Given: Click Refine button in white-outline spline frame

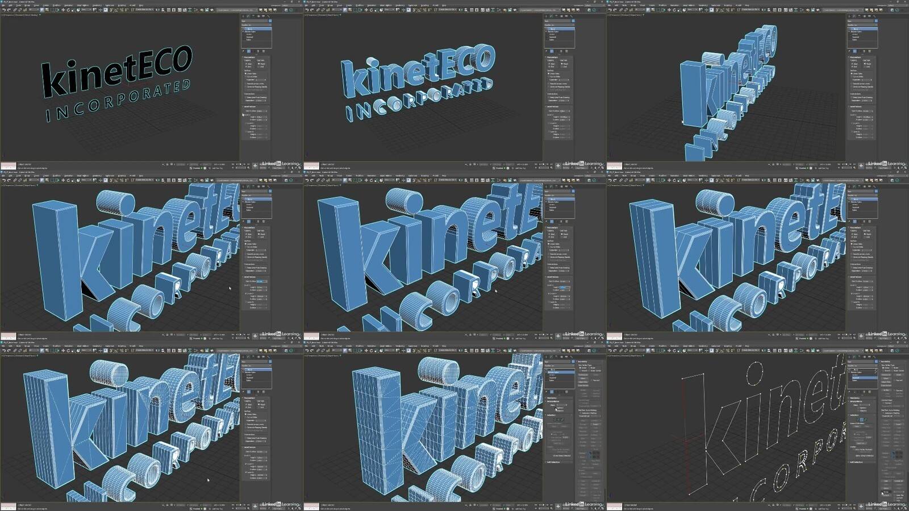Looking at the screenshot, I should click(885, 390).
